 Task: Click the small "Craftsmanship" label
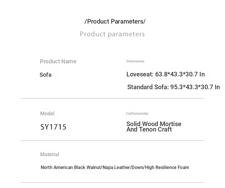pyautogui.click(x=137, y=114)
